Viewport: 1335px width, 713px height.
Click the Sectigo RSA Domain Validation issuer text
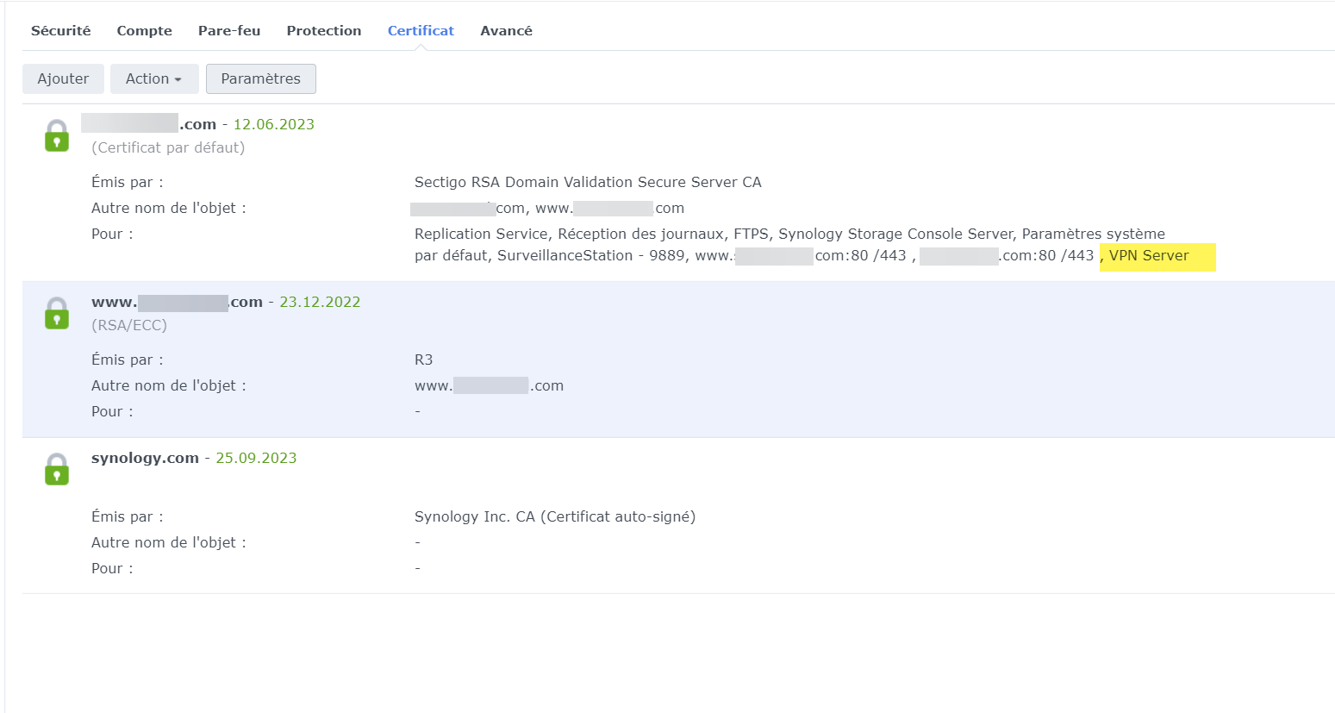pyautogui.click(x=588, y=182)
